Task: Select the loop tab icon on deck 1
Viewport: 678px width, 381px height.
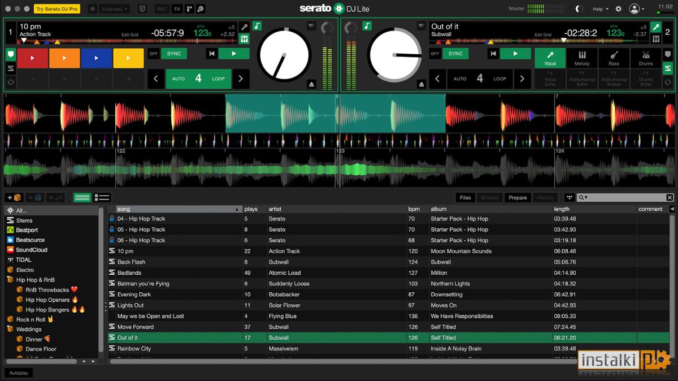Action: pyautogui.click(x=11, y=83)
